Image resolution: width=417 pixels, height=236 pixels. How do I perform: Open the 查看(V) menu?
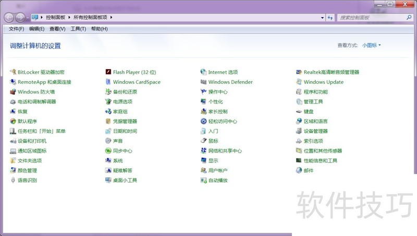pyautogui.click(x=57, y=29)
